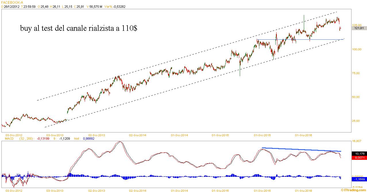Image resolution: width=367 pixels, height=192 pixels.
Task: Click the time value 23:59:59
Action: point(30,7)
